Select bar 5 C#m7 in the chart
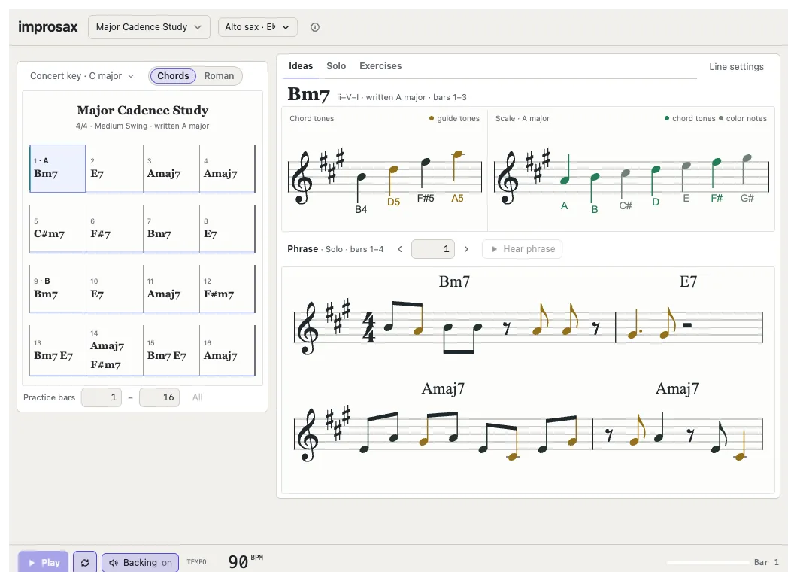 tap(57, 229)
